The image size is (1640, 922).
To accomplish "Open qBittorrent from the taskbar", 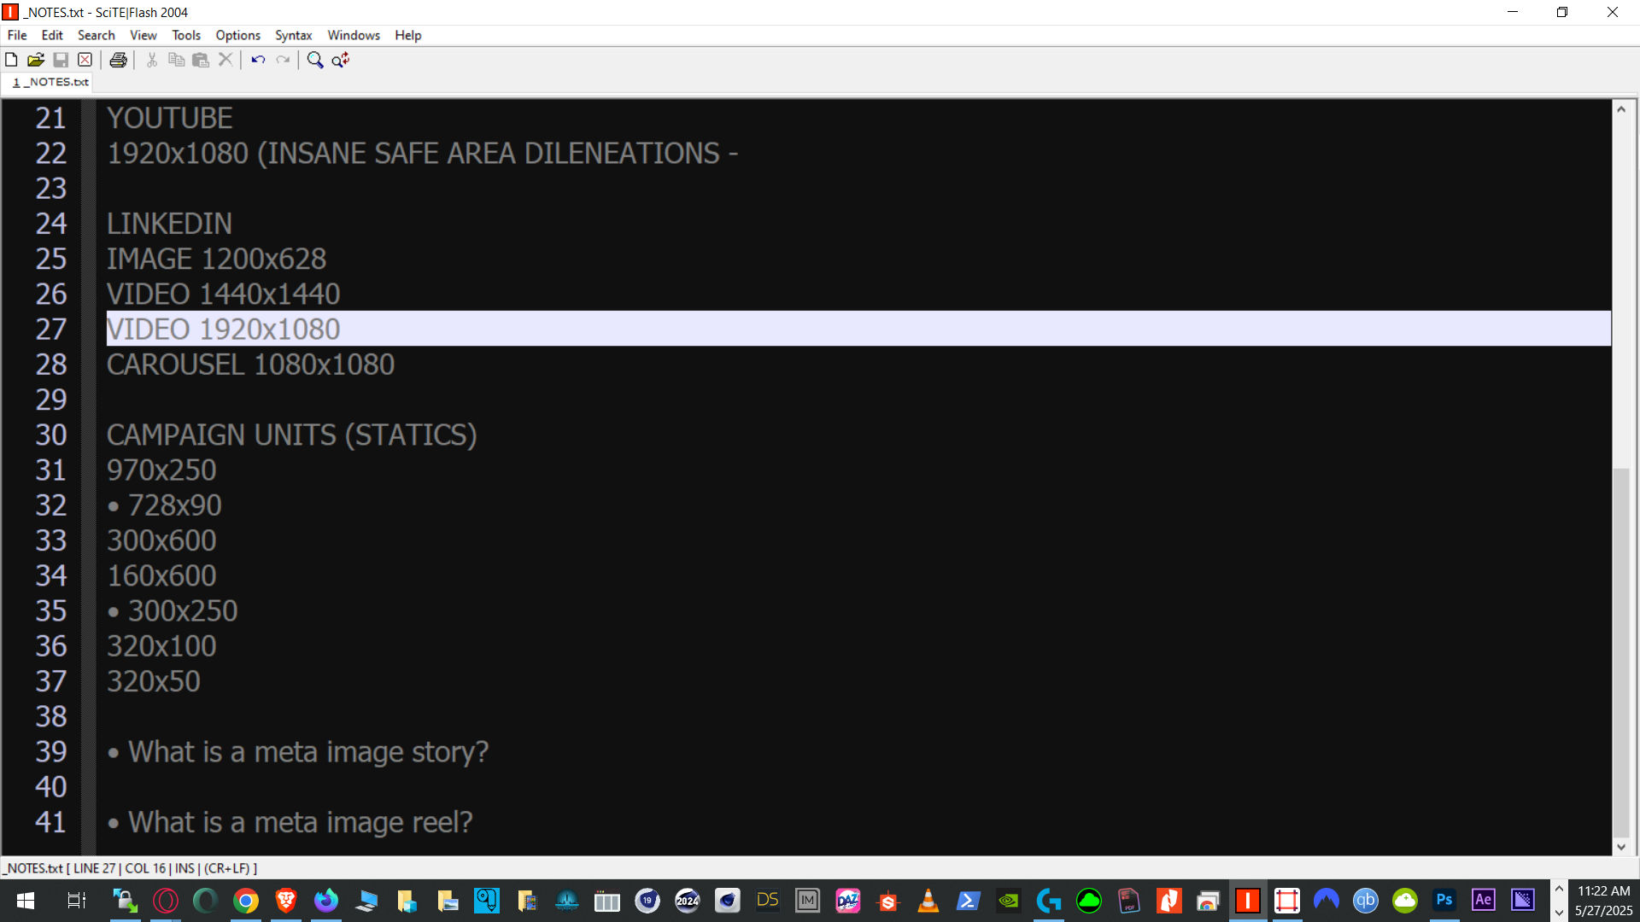I will (x=1365, y=901).
